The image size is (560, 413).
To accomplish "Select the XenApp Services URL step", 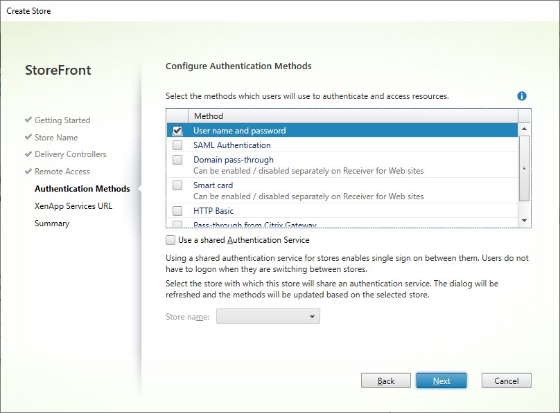I will click(x=73, y=206).
